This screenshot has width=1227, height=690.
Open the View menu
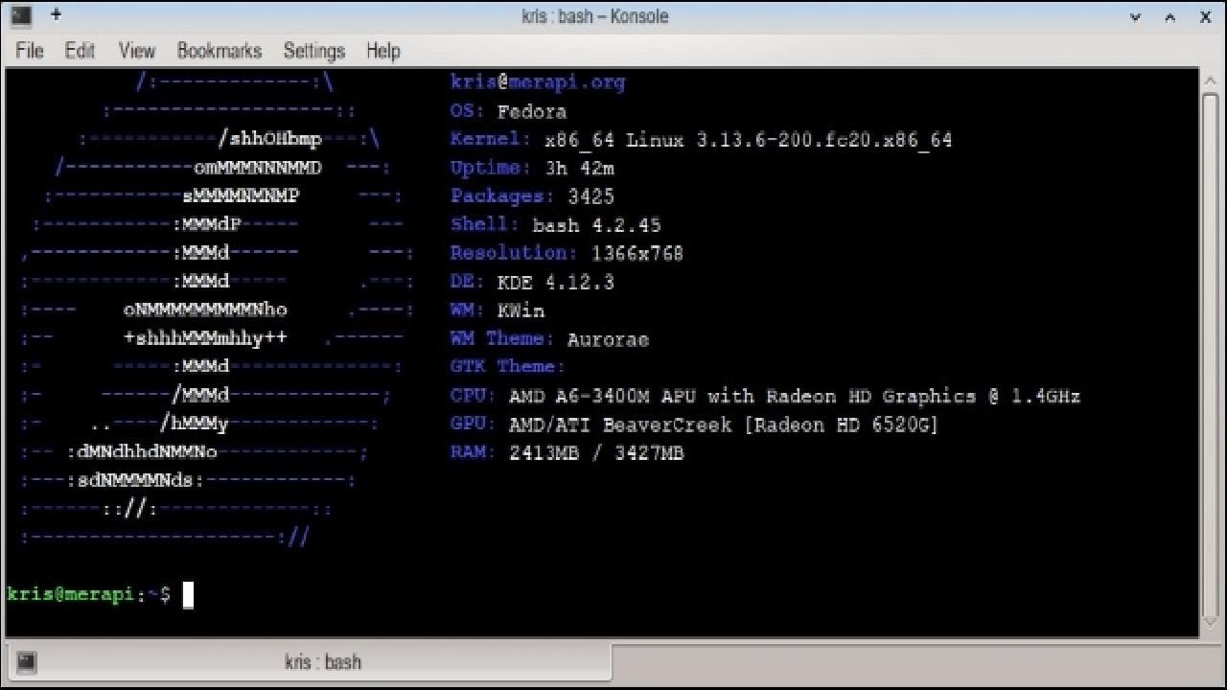pyautogui.click(x=136, y=51)
